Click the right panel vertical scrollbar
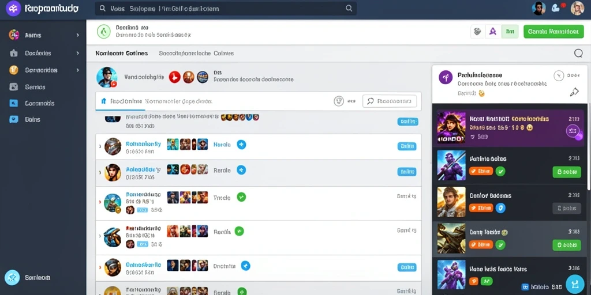The image size is (591, 295). click(589, 147)
